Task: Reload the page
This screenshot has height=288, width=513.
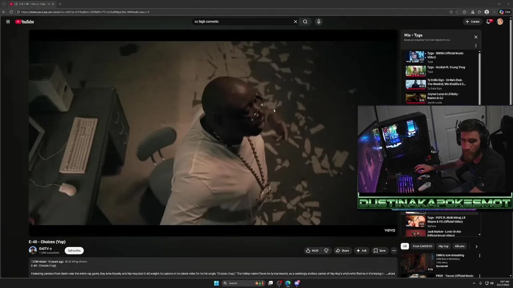Action: click(x=11, y=12)
